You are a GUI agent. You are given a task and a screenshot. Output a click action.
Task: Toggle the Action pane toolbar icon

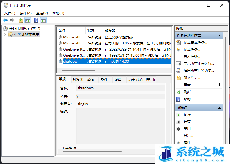click(43, 20)
